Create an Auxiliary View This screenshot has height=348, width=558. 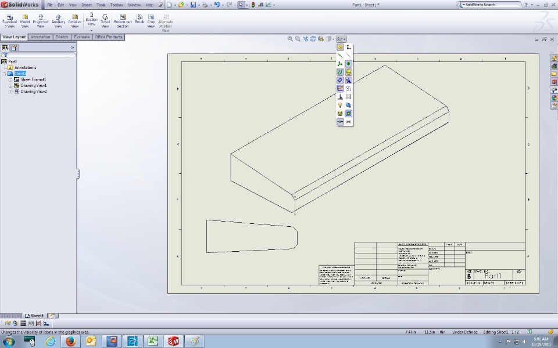[x=58, y=21]
